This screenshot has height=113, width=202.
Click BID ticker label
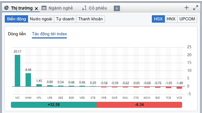tap(158, 98)
